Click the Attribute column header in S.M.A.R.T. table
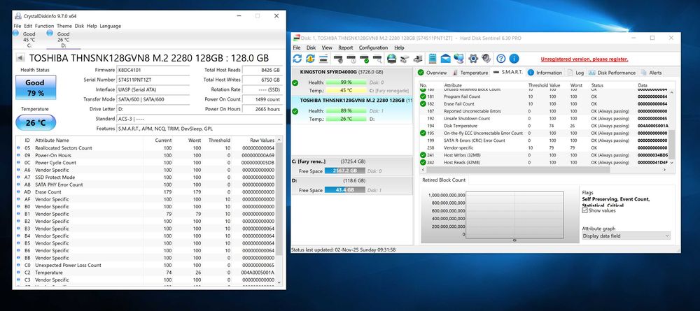The image size is (700, 311). pyautogui.click(x=453, y=85)
